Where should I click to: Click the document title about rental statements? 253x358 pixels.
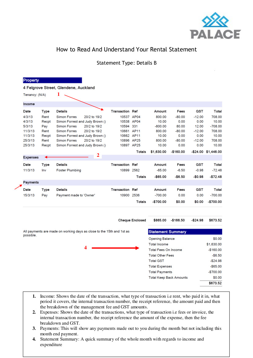(126, 49)
